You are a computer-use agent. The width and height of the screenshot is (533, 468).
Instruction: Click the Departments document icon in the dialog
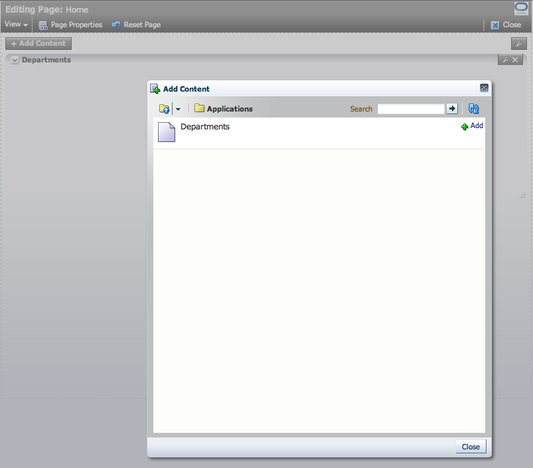pos(167,131)
